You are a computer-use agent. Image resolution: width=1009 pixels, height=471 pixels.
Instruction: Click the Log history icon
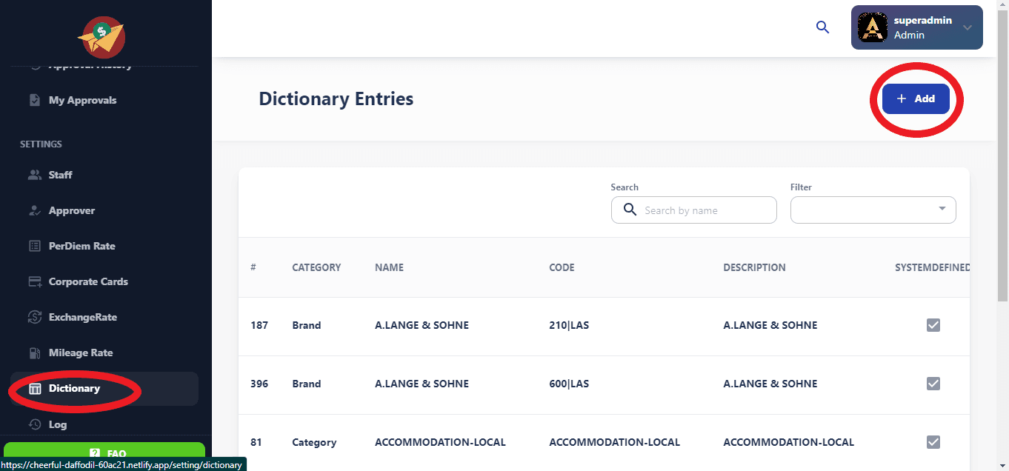(x=35, y=424)
